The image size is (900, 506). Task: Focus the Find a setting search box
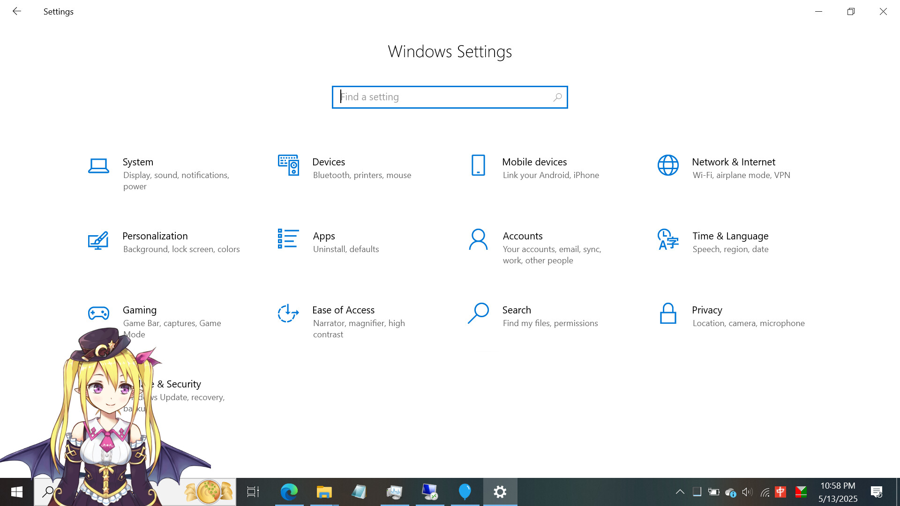(x=450, y=97)
